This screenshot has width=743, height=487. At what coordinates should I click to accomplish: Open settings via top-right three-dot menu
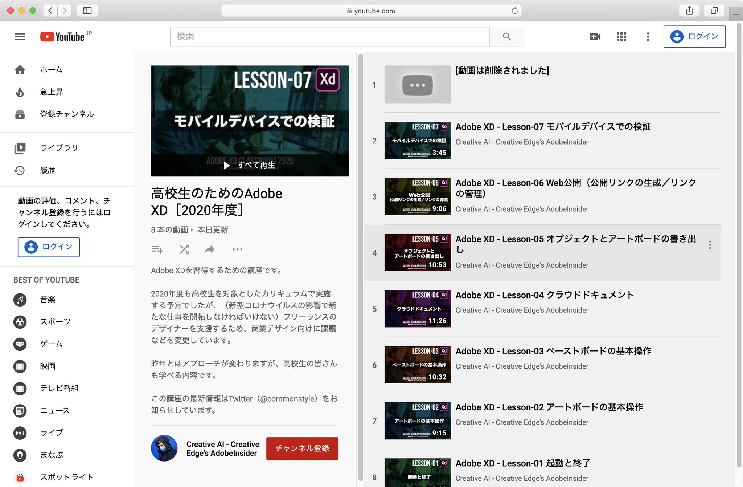pos(648,36)
